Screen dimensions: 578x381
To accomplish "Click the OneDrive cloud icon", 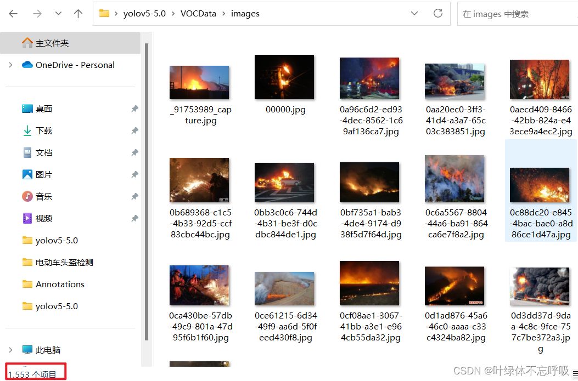I will pyautogui.click(x=27, y=65).
